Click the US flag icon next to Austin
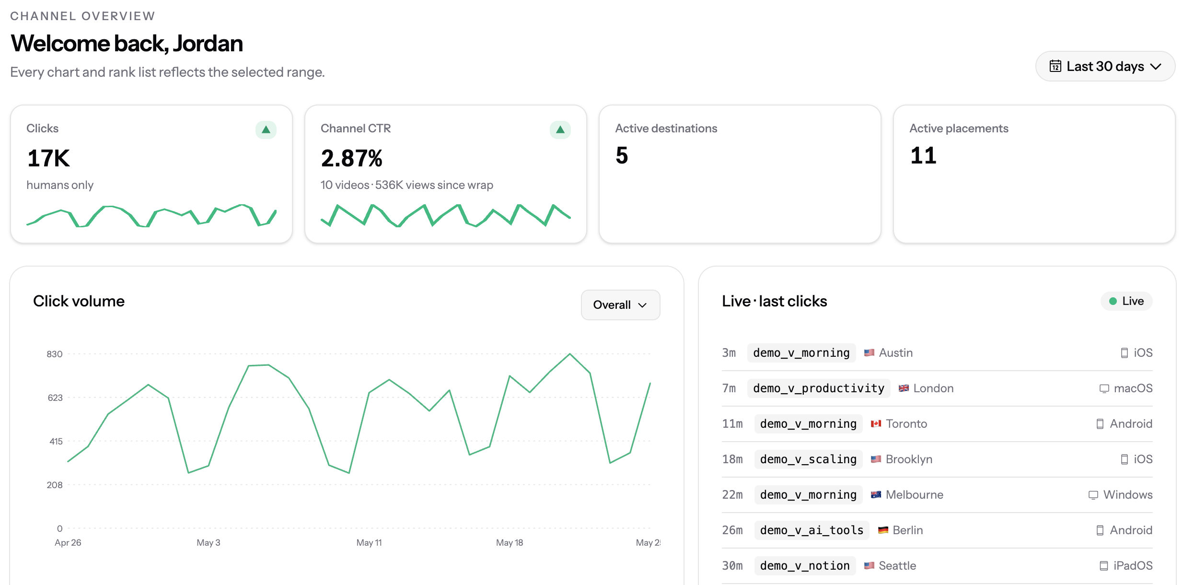Screen dimensions: 1183x585 click(x=869, y=353)
